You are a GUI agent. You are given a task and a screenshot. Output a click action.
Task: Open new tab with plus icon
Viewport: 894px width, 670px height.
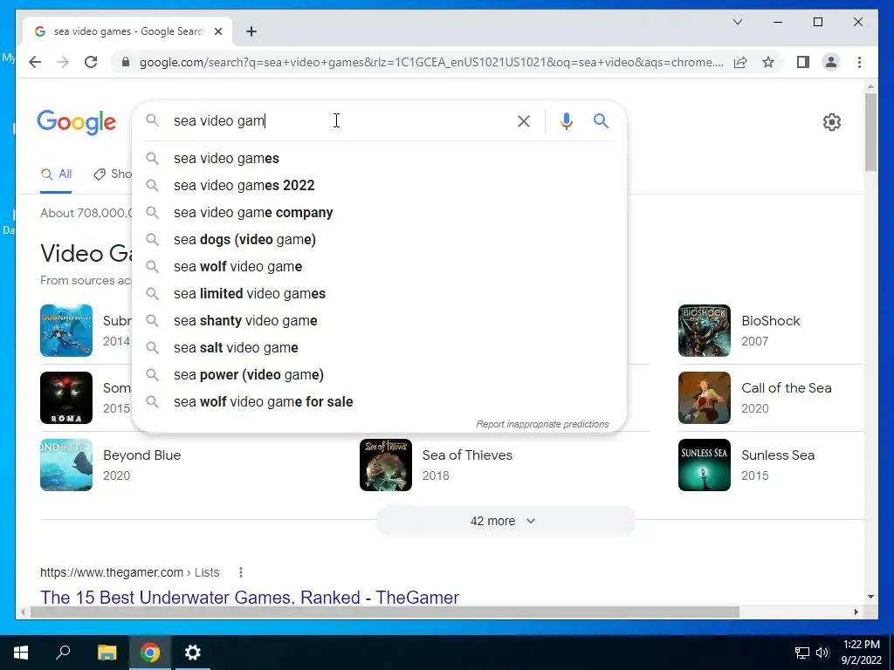coord(251,31)
